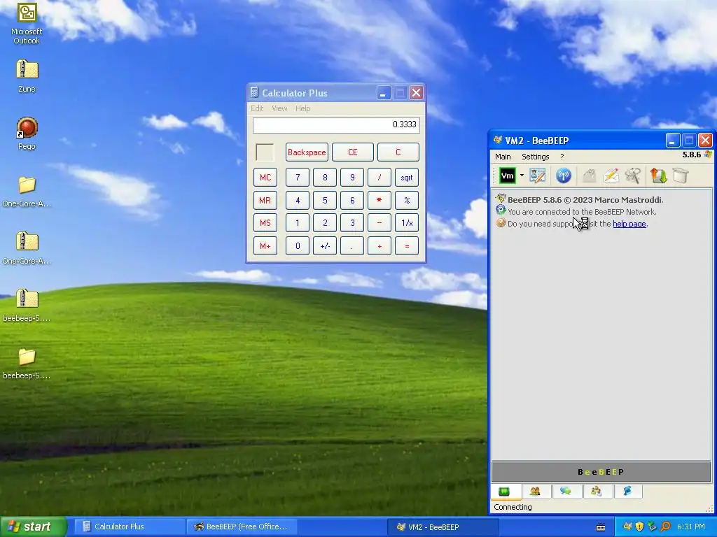Viewport: 717px width, 537px height.
Task: Click the orange question mark support icon
Action: pos(501,223)
